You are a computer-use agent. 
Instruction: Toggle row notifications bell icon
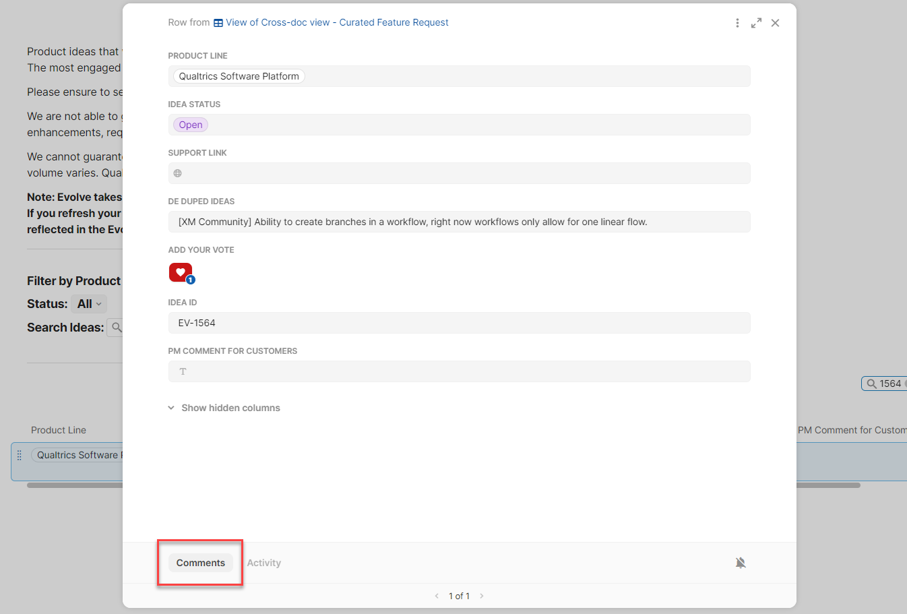[x=741, y=563]
